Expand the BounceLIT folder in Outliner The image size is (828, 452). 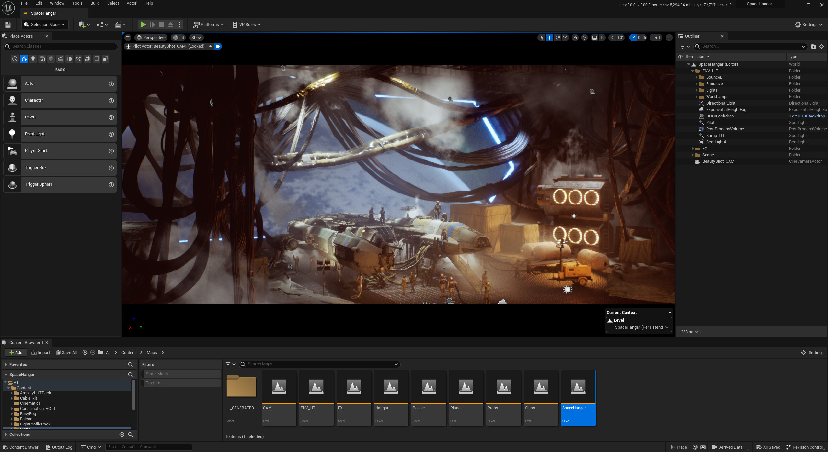pyautogui.click(x=696, y=77)
